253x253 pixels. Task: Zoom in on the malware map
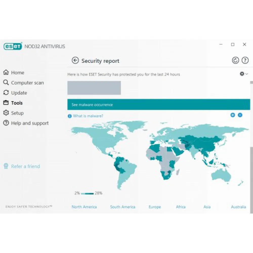point(233,115)
